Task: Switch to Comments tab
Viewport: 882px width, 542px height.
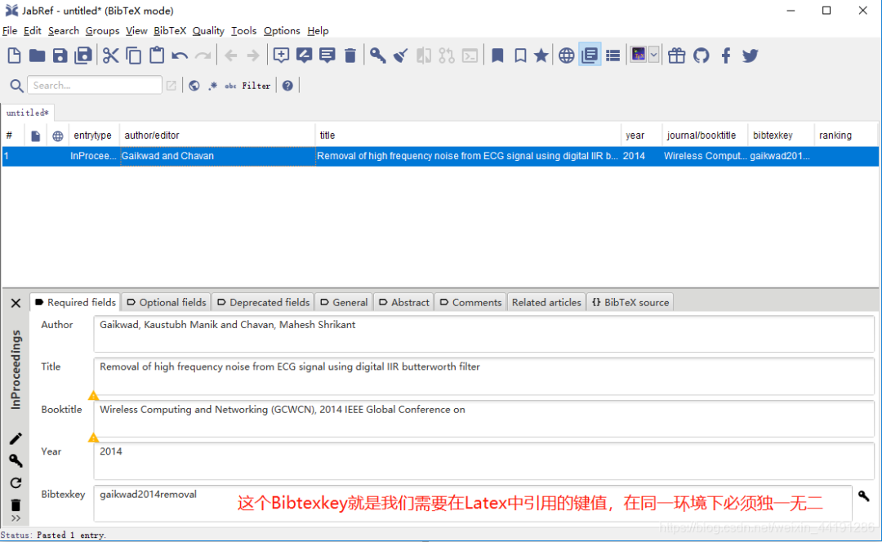Action: click(471, 303)
